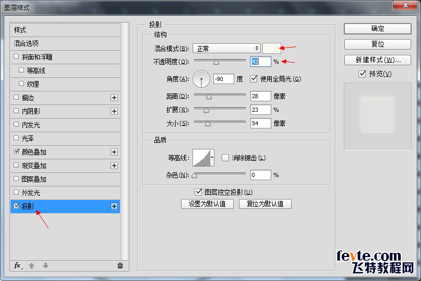Add another 投影 effect with plus icon
Viewport: 421px width, 281px height.
coord(114,206)
